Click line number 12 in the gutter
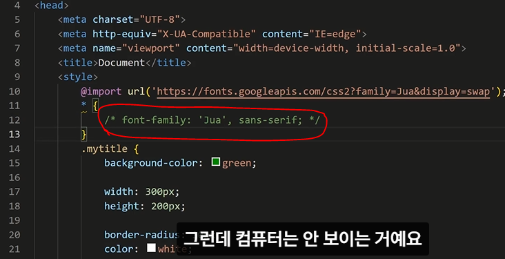 (14, 120)
